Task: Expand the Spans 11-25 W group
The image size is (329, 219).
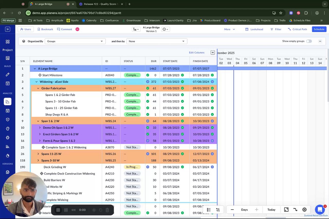Action: click(x=38, y=154)
